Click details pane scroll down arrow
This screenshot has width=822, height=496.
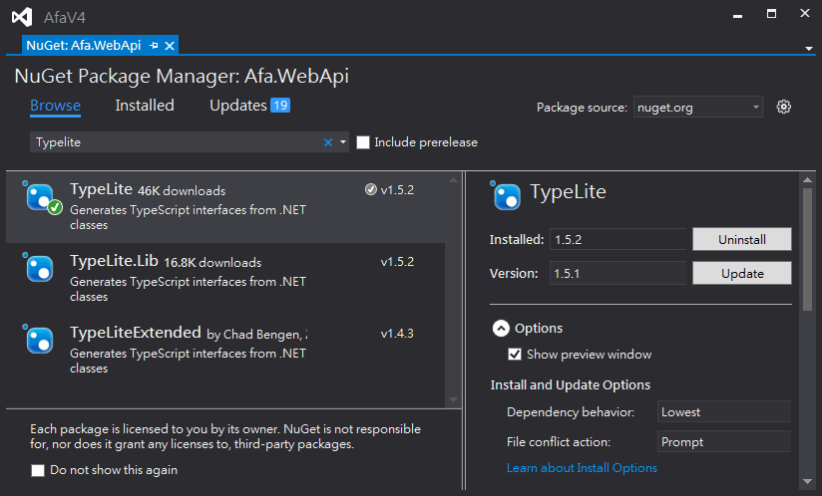(x=807, y=481)
